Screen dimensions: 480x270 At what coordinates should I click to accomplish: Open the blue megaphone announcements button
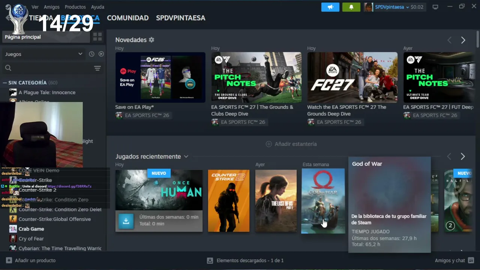coord(330,7)
